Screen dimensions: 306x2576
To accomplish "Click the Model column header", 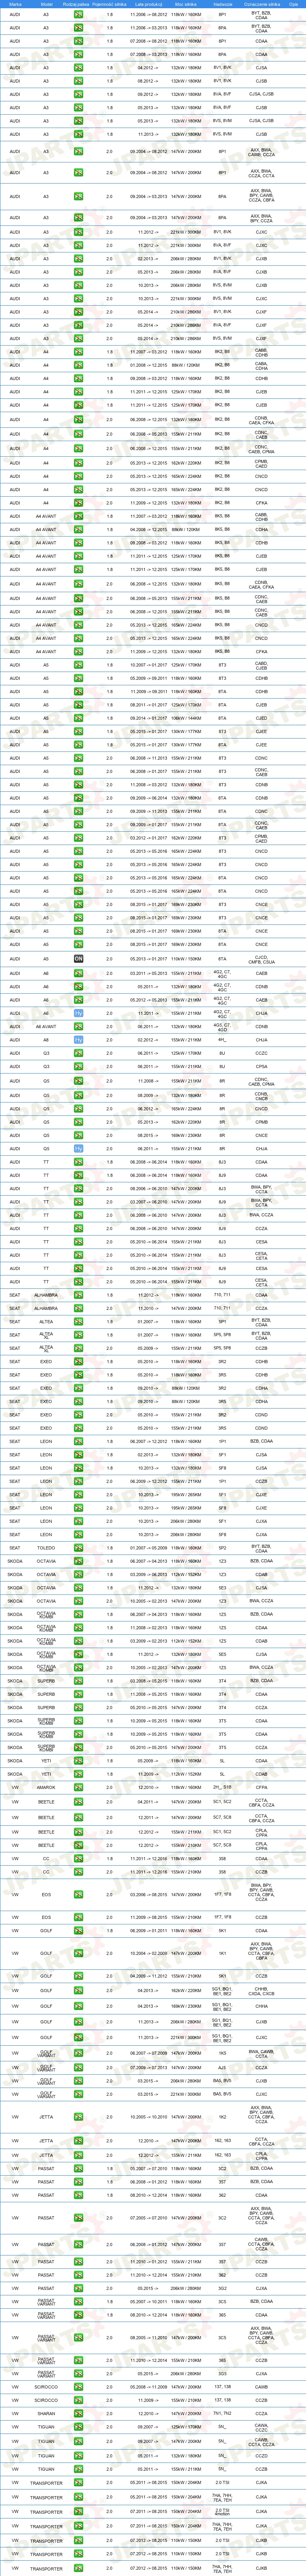I will click(46, 4).
